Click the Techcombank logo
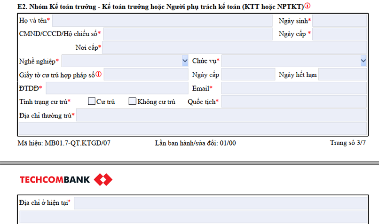379x224 pixels. [66, 179]
